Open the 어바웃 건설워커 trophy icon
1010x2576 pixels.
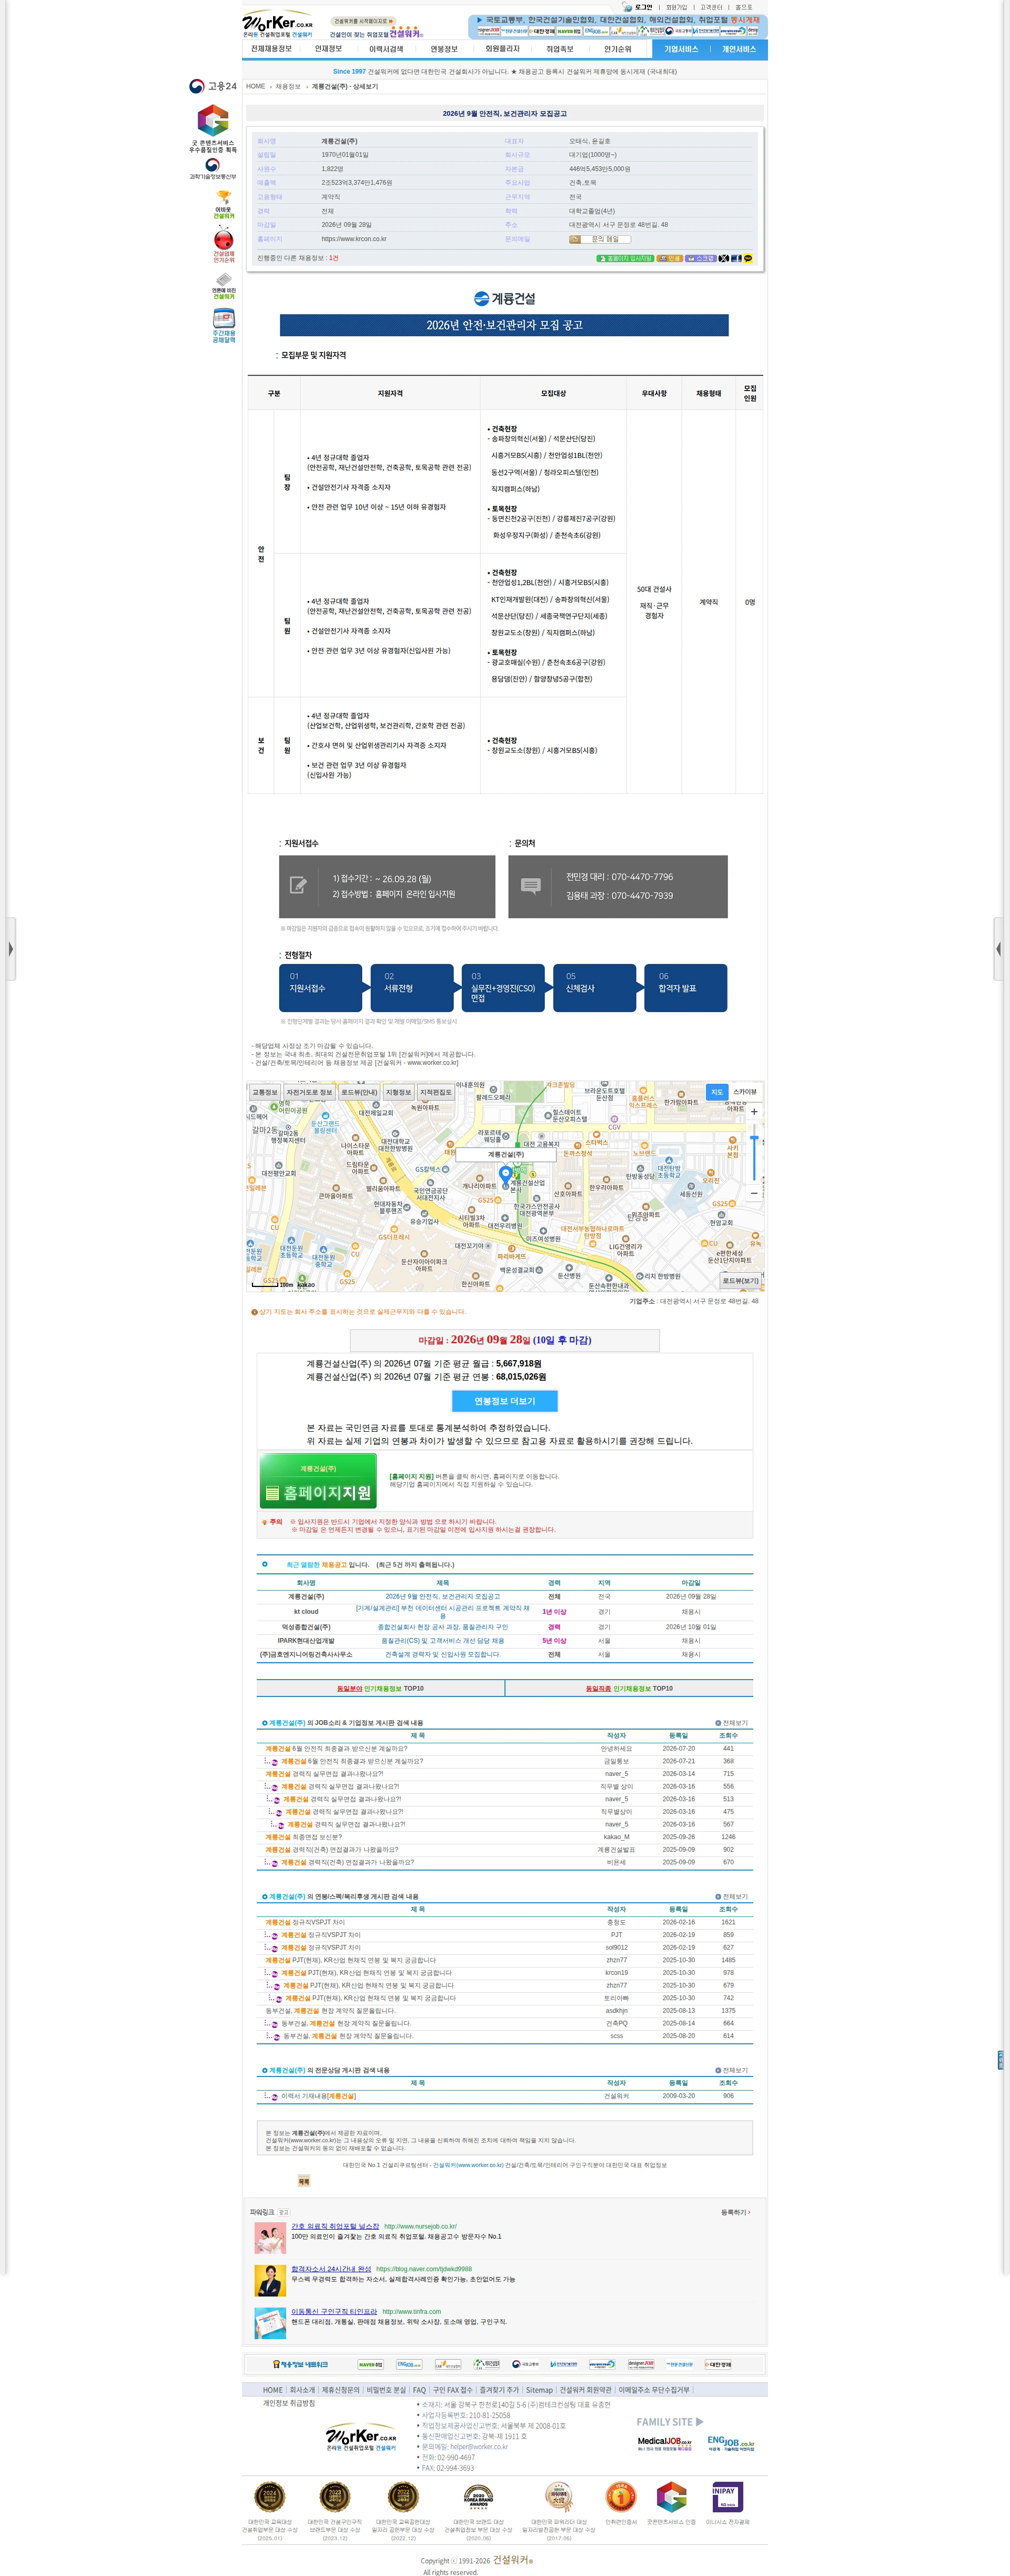click(224, 204)
